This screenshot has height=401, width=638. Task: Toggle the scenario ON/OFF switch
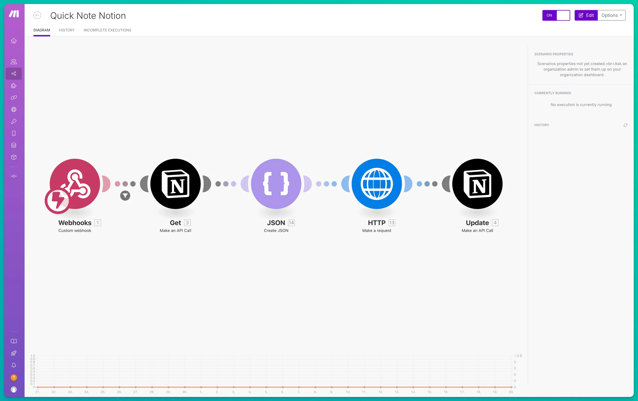click(x=556, y=15)
